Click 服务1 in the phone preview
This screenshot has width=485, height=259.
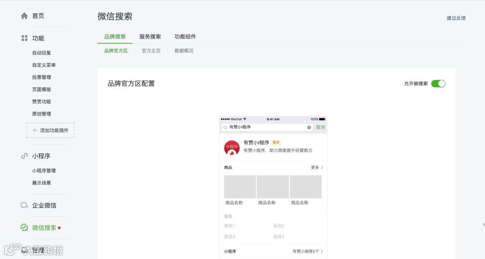click(229, 226)
